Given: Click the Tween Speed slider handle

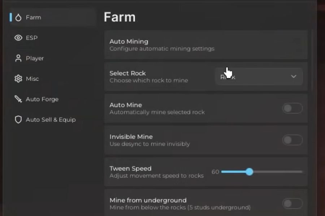Looking at the screenshot, I should [x=249, y=172].
